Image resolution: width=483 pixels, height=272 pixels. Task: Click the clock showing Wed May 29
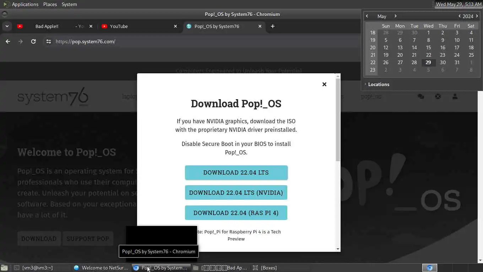[458, 4]
